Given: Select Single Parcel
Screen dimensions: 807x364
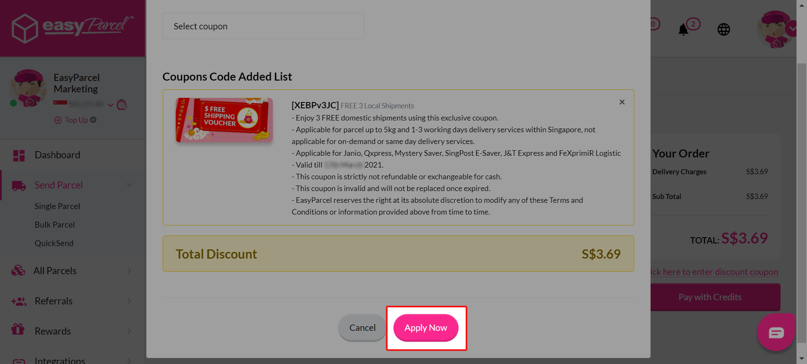Looking at the screenshot, I should [57, 206].
